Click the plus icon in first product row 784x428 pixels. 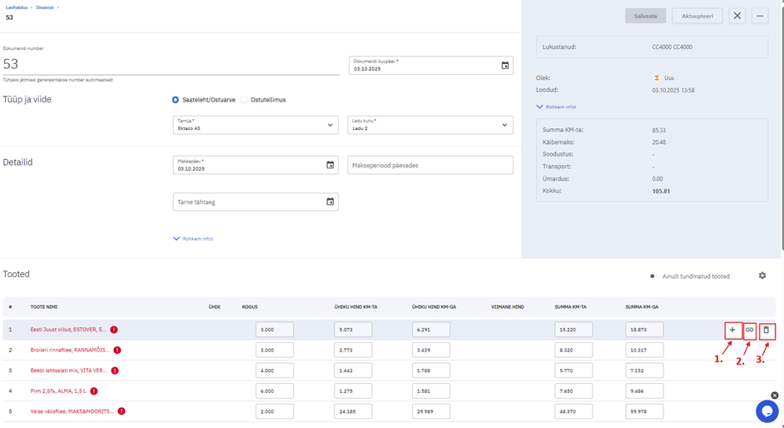(x=732, y=331)
